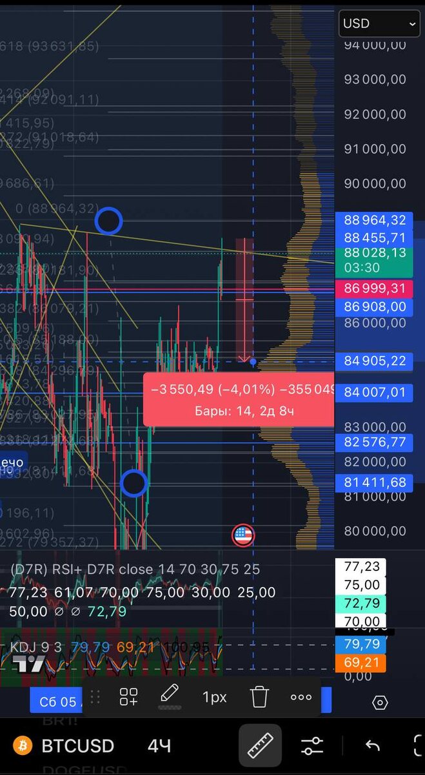Select the upper blue circle drawing
Screen dimensions: 425x775
[x=108, y=221]
